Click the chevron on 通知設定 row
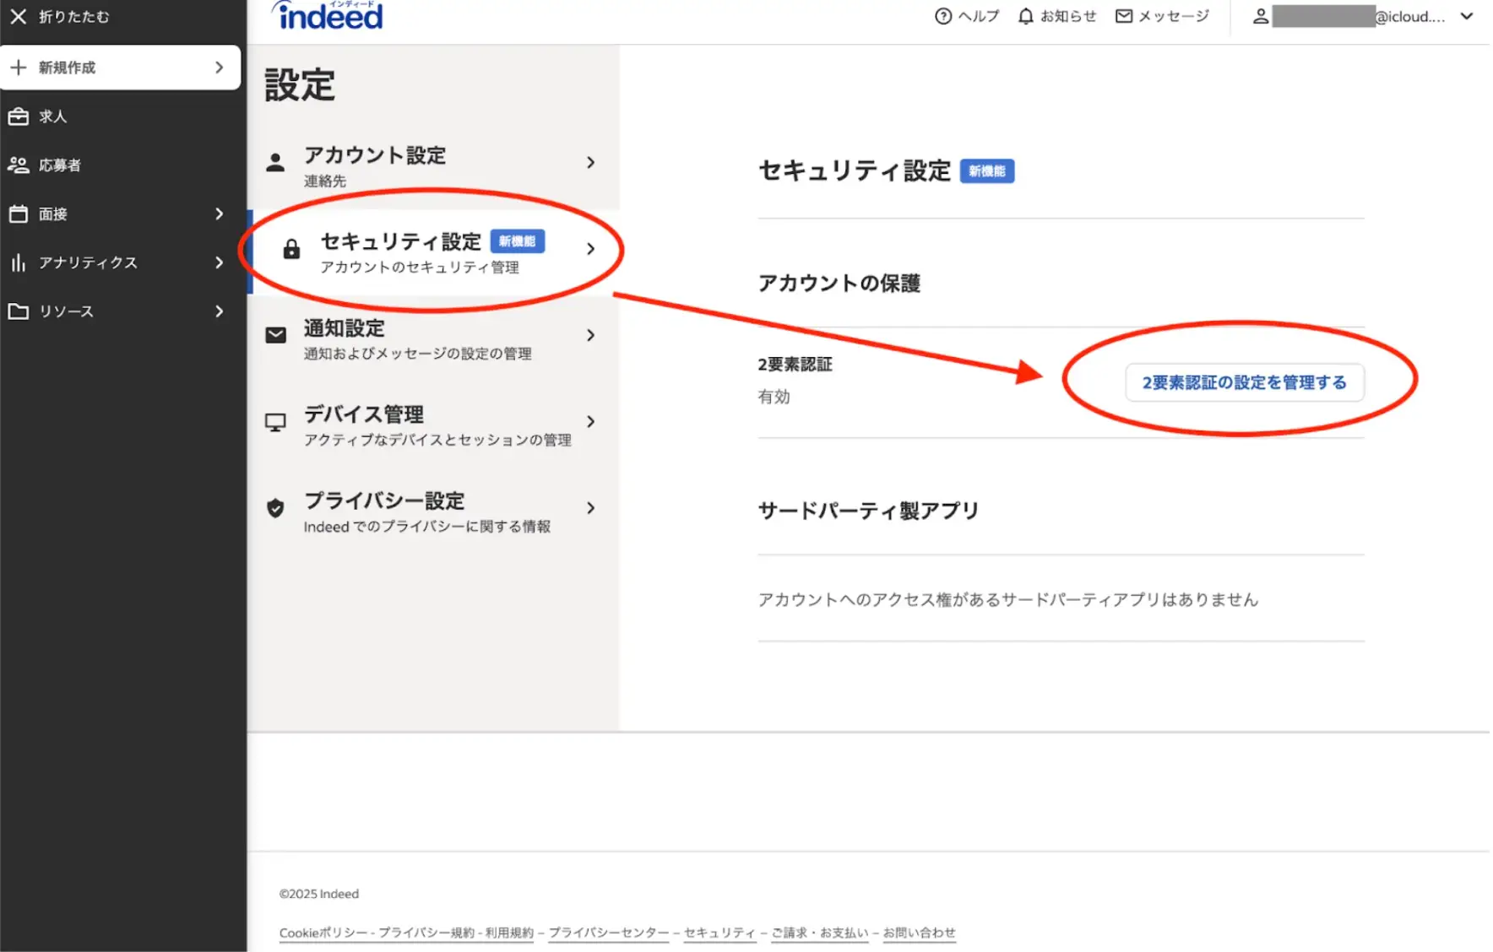Viewport: 1493px width, 952px height. click(591, 335)
